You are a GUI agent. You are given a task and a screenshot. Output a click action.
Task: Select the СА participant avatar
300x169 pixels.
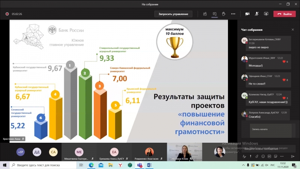tap(53, 152)
